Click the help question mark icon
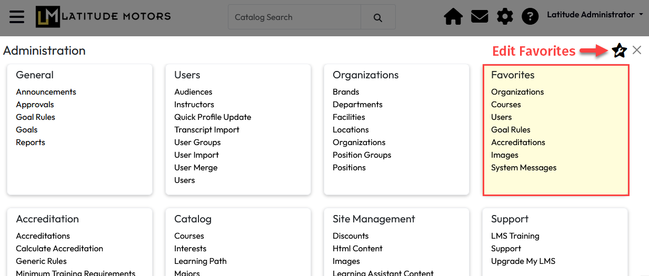 pos(530,17)
